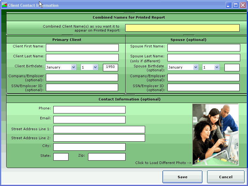Click the Email input field
Viewport: 248px width, 186px height.
89,120
